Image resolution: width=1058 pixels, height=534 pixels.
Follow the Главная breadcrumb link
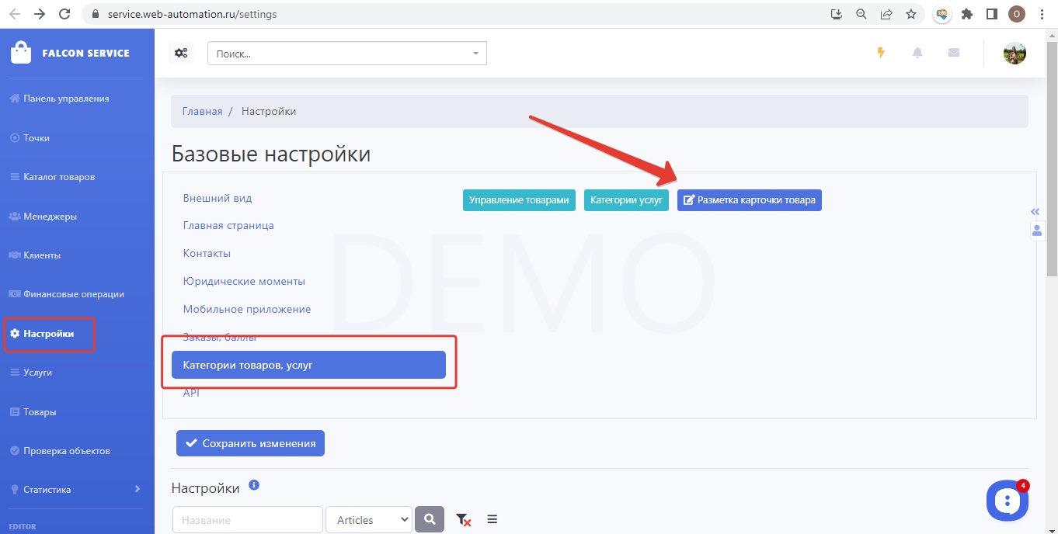pyautogui.click(x=202, y=111)
